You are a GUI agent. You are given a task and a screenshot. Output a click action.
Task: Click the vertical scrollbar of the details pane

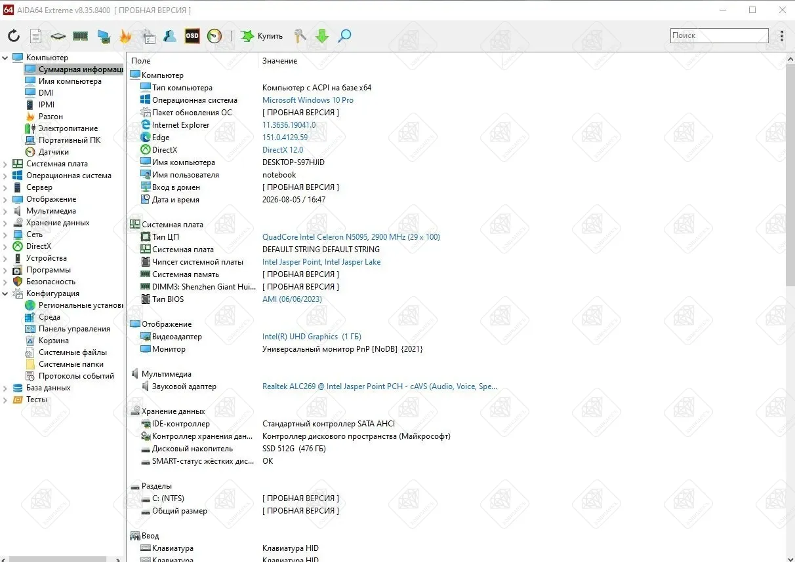[790, 176]
